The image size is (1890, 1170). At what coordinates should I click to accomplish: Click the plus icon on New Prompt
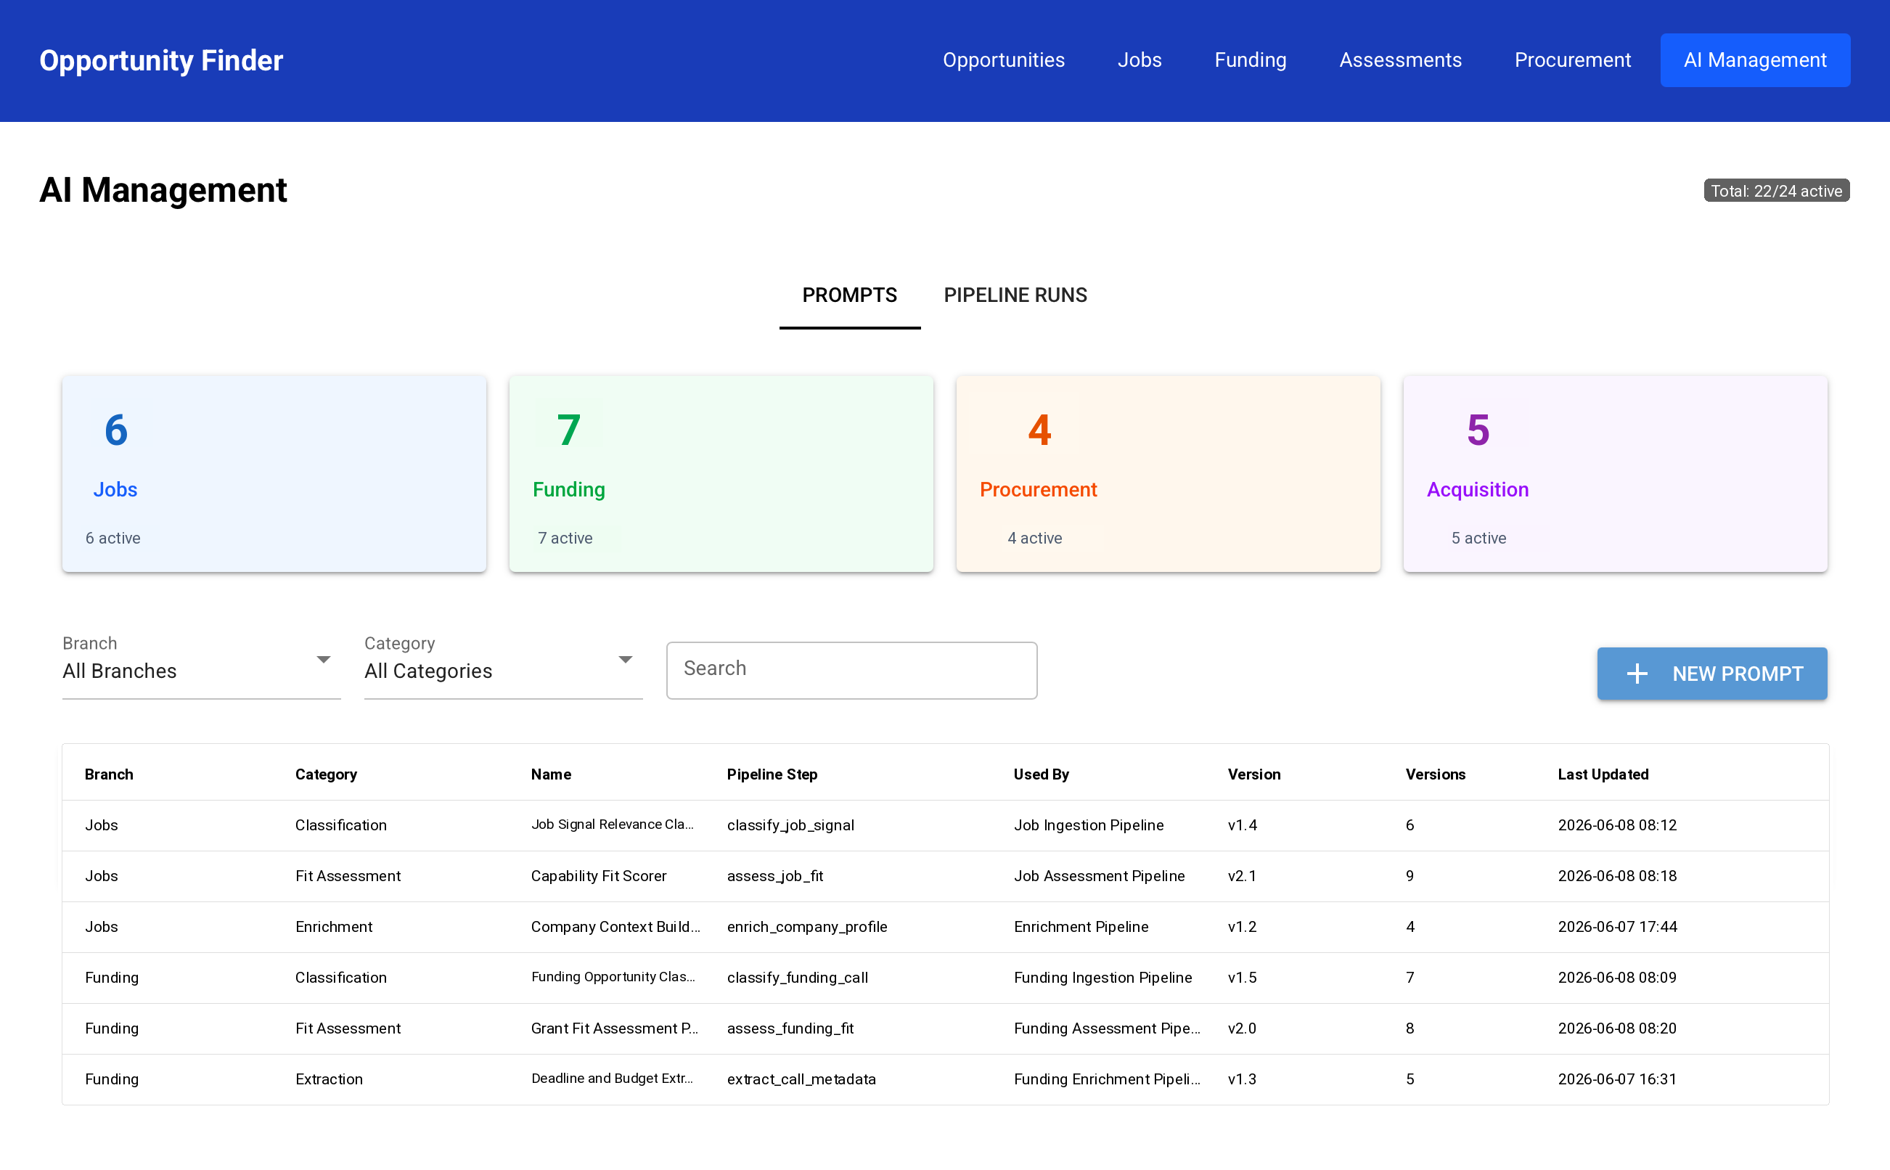1636,674
